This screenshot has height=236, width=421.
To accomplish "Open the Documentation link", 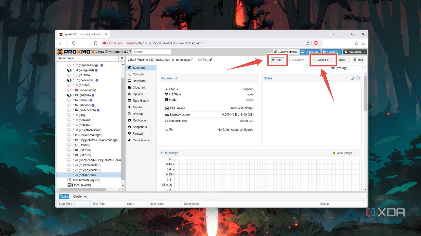I will 285,52.
